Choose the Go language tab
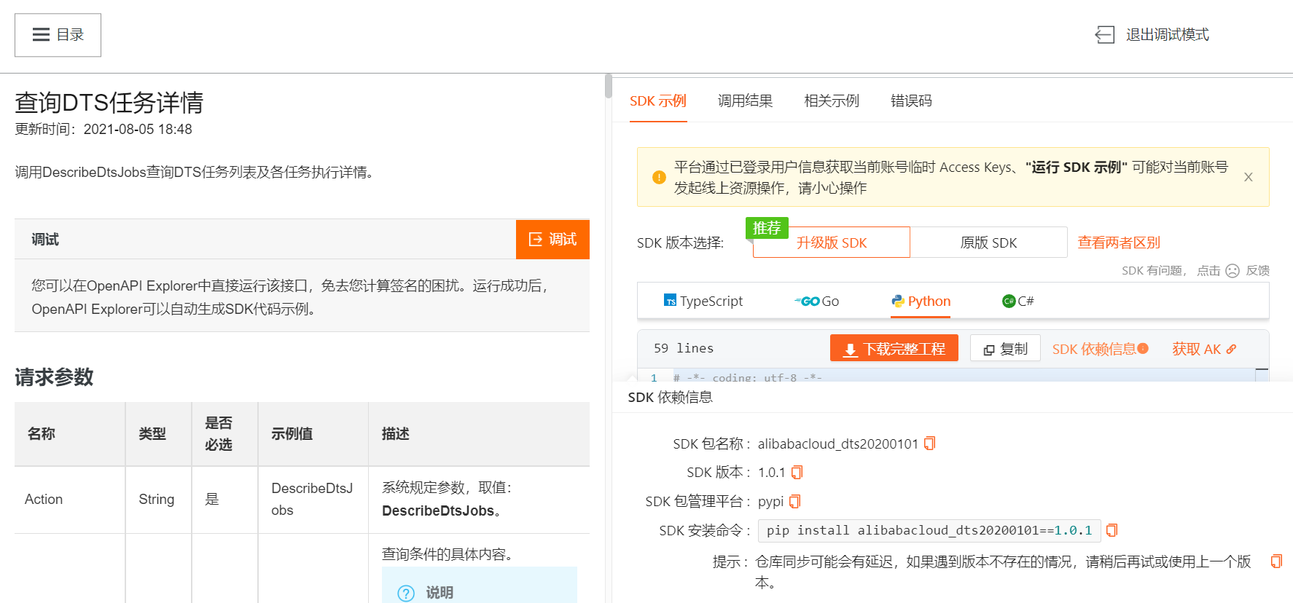 817,301
